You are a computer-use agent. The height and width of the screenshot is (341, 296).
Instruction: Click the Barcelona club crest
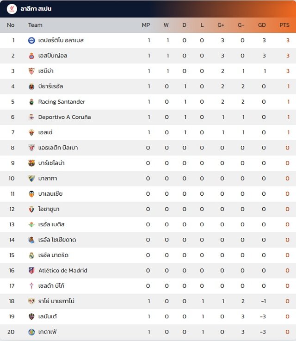click(31, 163)
